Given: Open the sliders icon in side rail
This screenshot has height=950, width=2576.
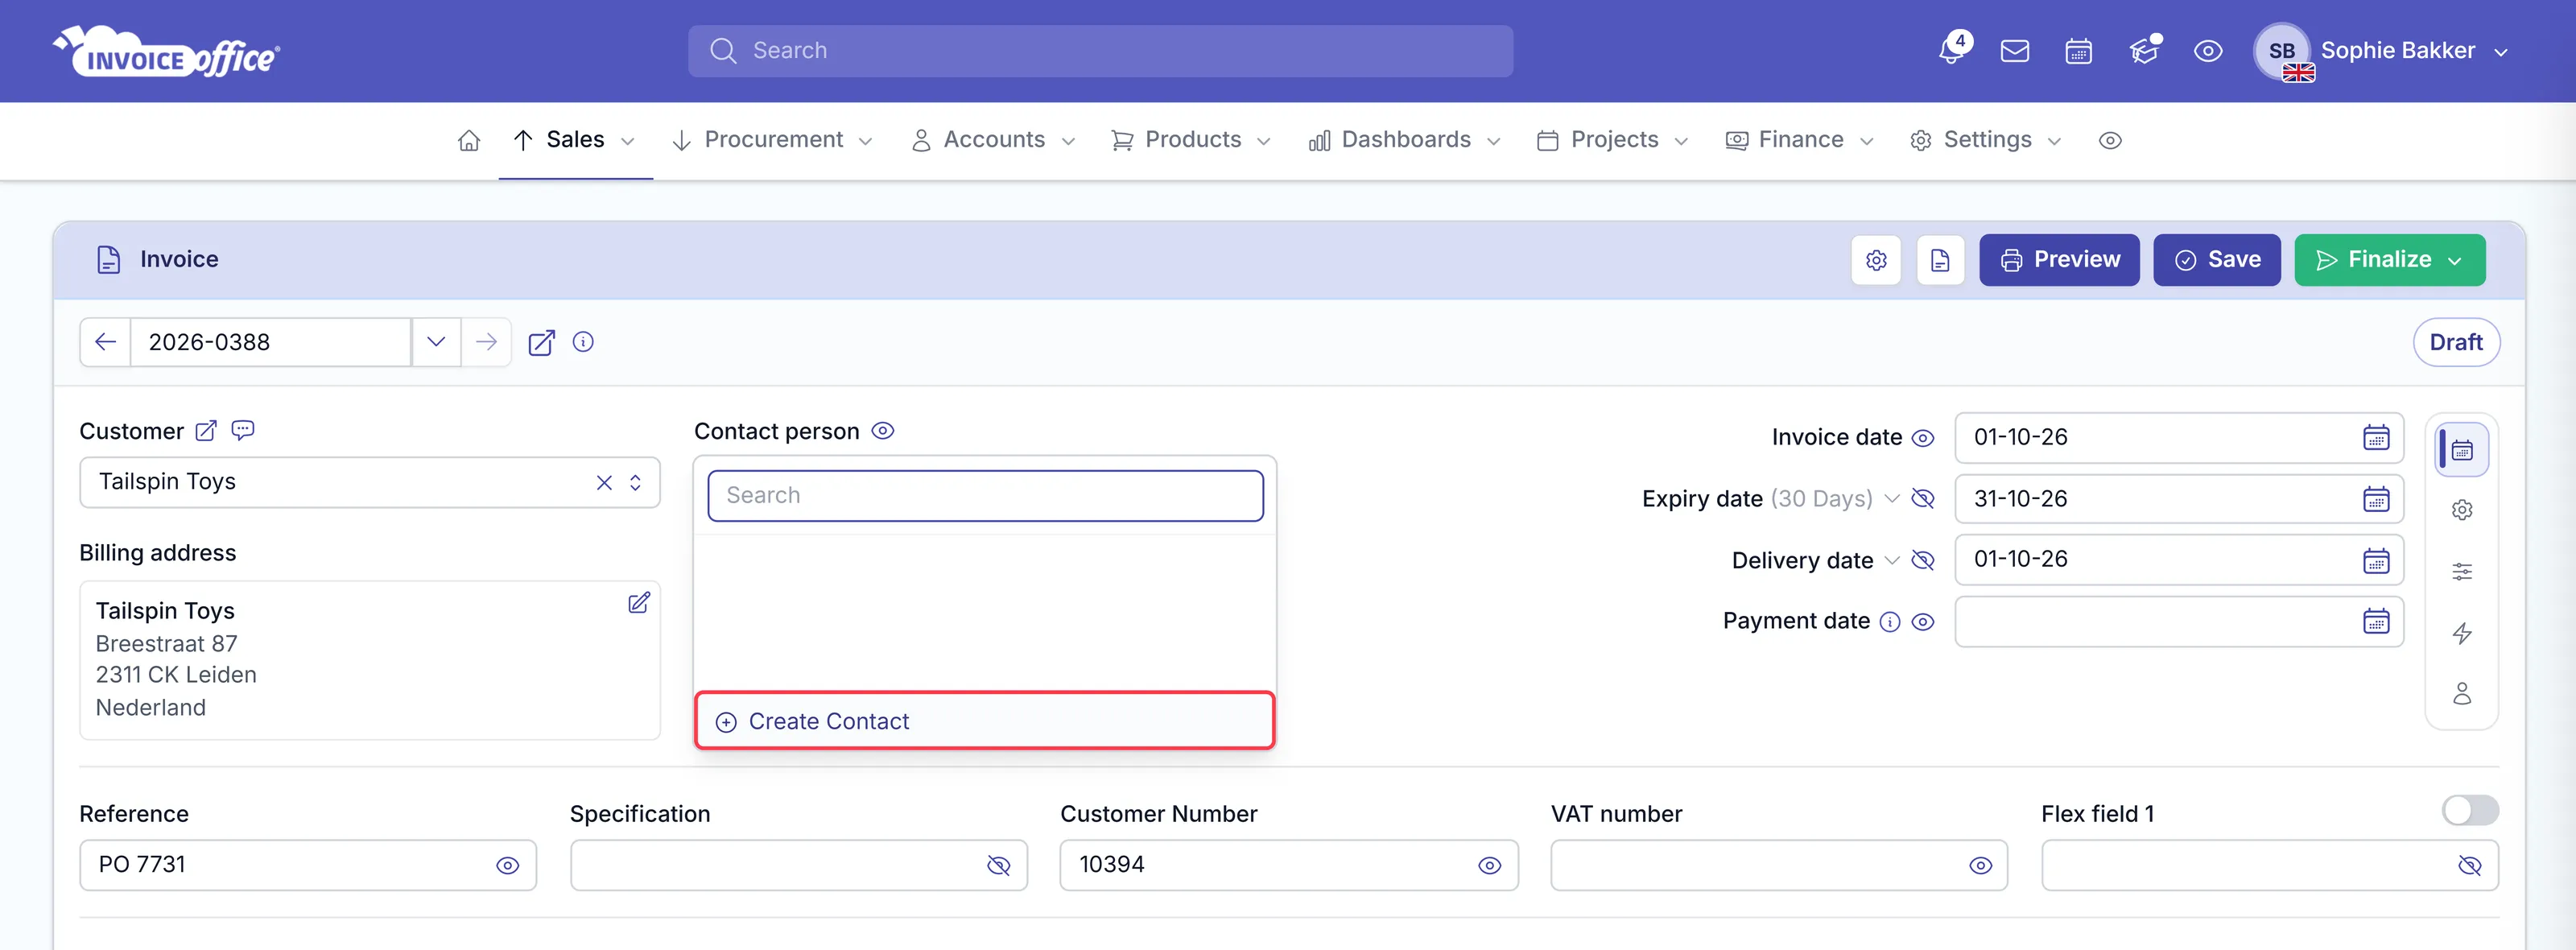Looking at the screenshot, I should click(2462, 572).
